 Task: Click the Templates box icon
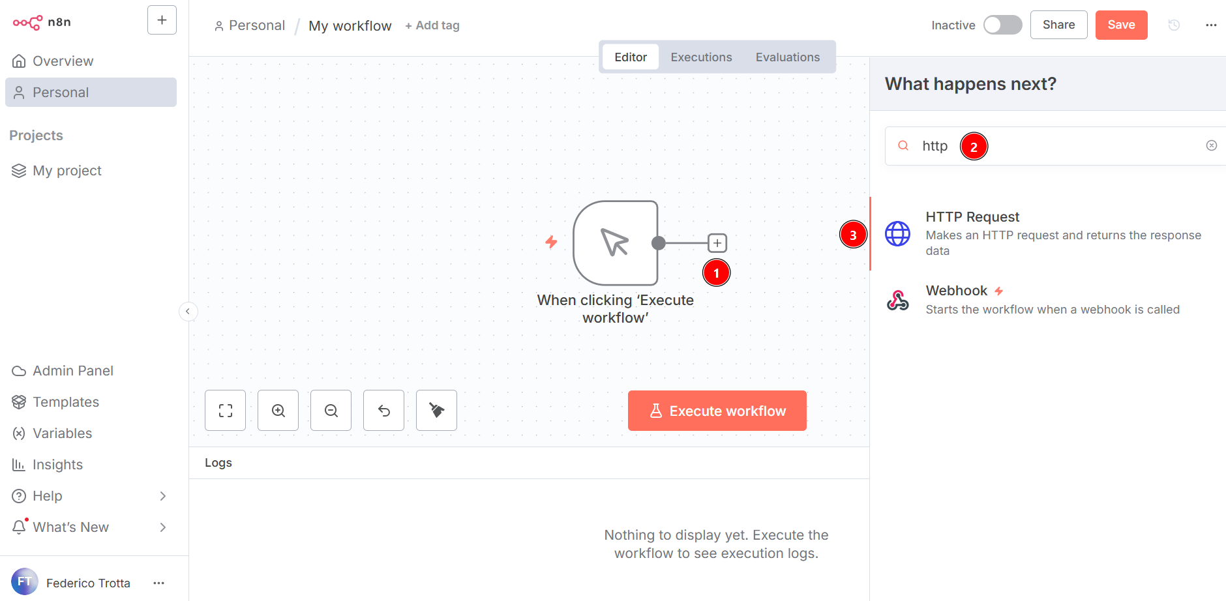click(x=19, y=402)
